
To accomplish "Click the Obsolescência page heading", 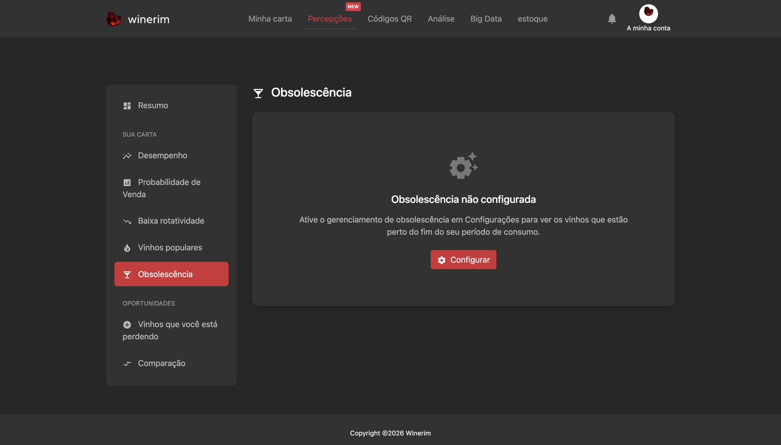I will [x=311, y=93].
